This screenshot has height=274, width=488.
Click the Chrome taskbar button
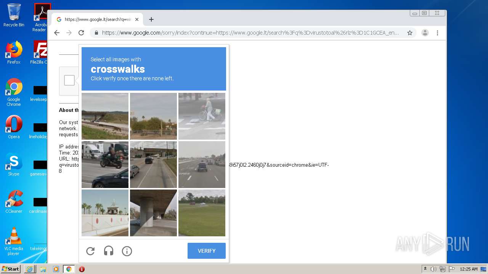pos(69,269)
